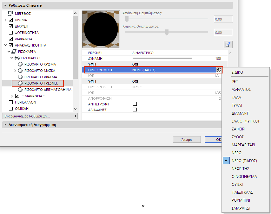The image size is (271, 214).
Task: Expand the * ΔΙΑΦΑΝΕΙΑ * node
Action: coord(12,96)
